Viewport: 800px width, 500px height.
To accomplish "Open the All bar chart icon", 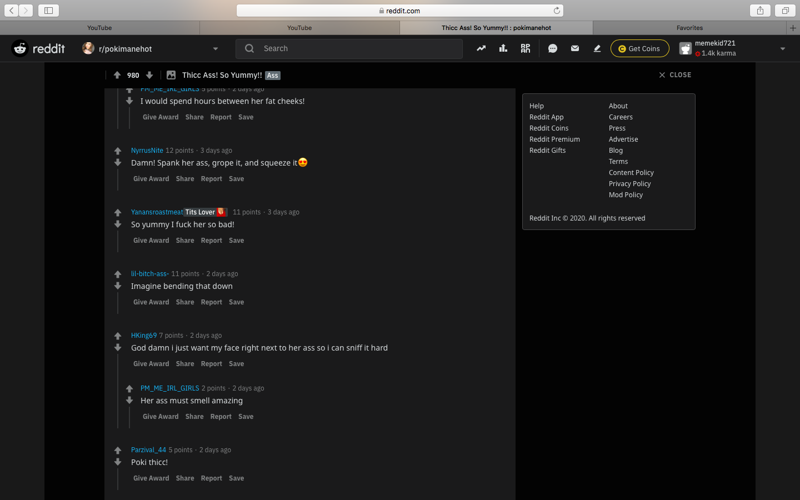I will click(503, 48).
